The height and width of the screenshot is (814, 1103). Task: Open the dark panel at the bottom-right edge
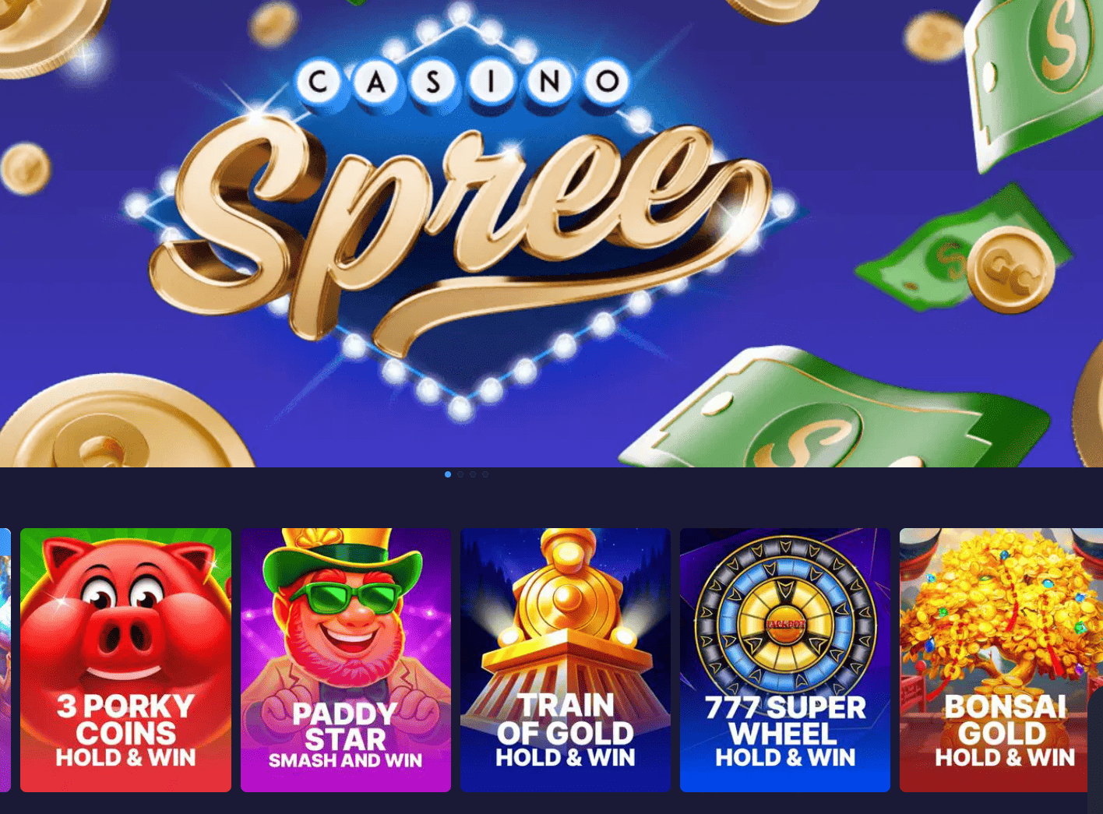click(x=1095, y=749)
